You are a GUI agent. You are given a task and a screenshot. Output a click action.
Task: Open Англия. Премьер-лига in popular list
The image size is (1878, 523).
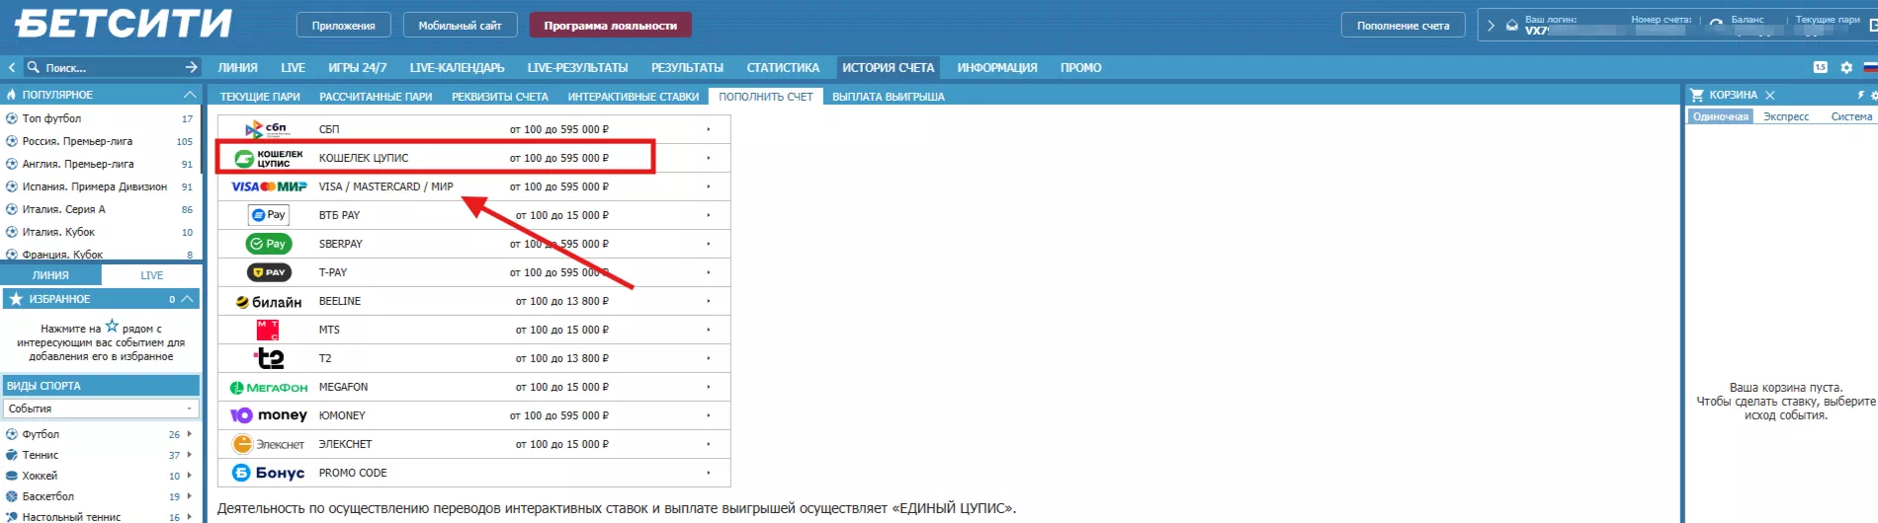click(x=78, y=164)
